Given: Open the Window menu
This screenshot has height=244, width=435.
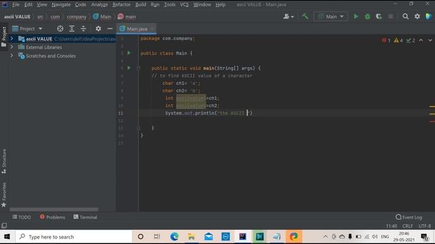Looking at the screenshot, I should pos(202,5).
